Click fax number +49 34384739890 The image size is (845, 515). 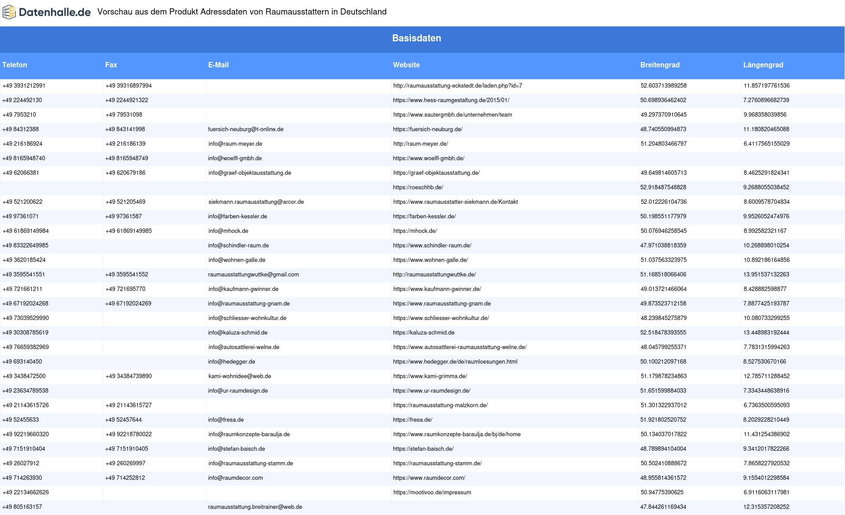[x=129, y=376]
